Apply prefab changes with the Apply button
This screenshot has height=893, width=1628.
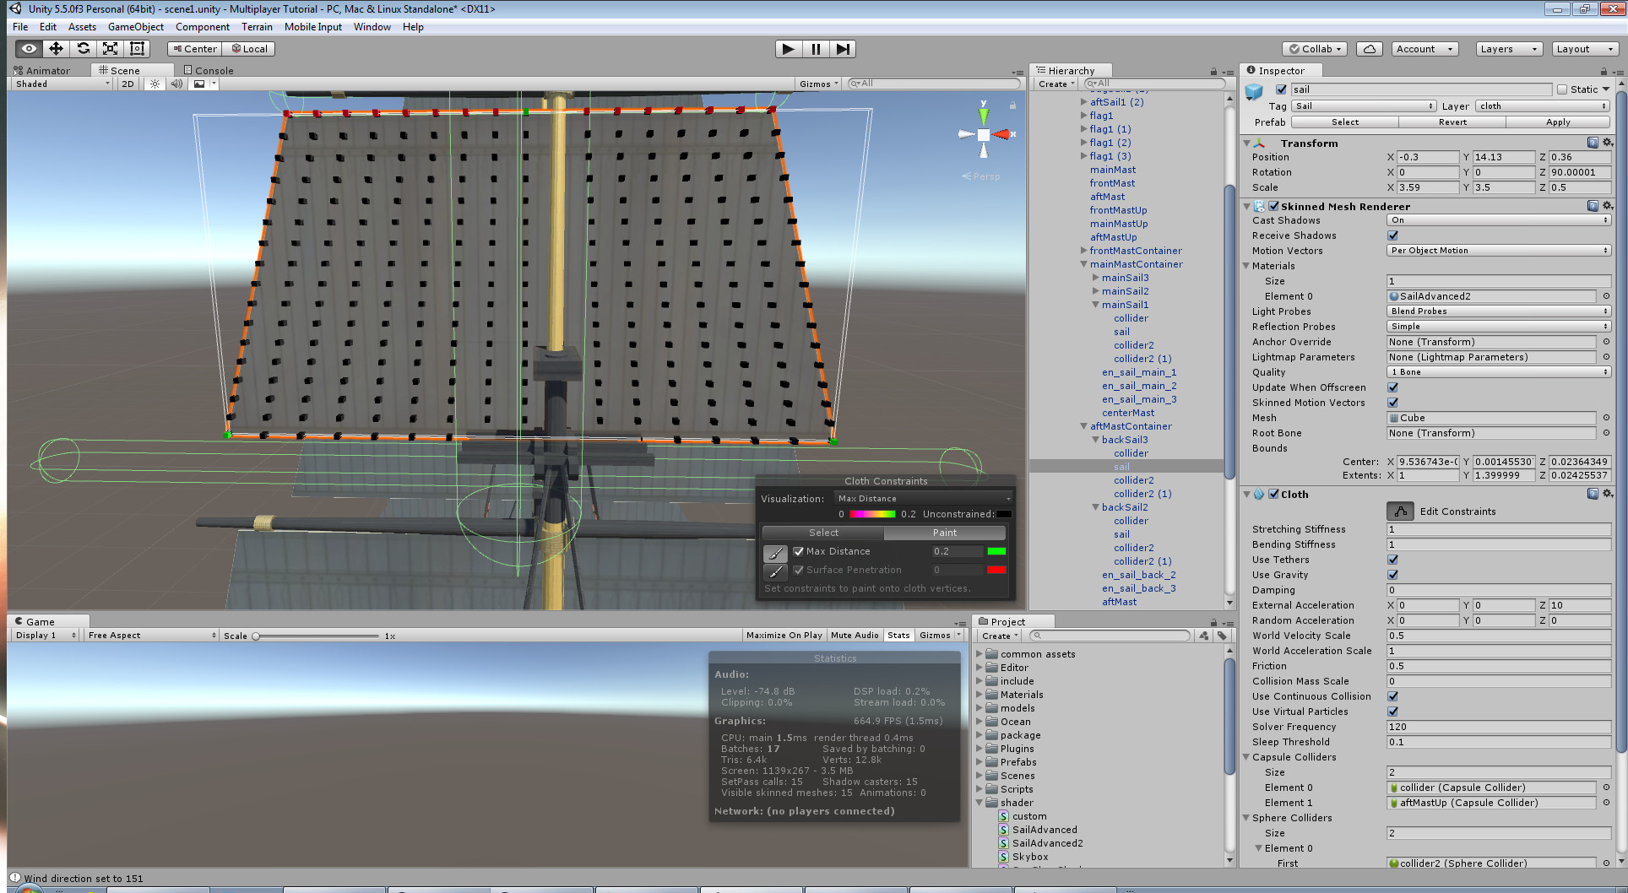point(1558,122)
